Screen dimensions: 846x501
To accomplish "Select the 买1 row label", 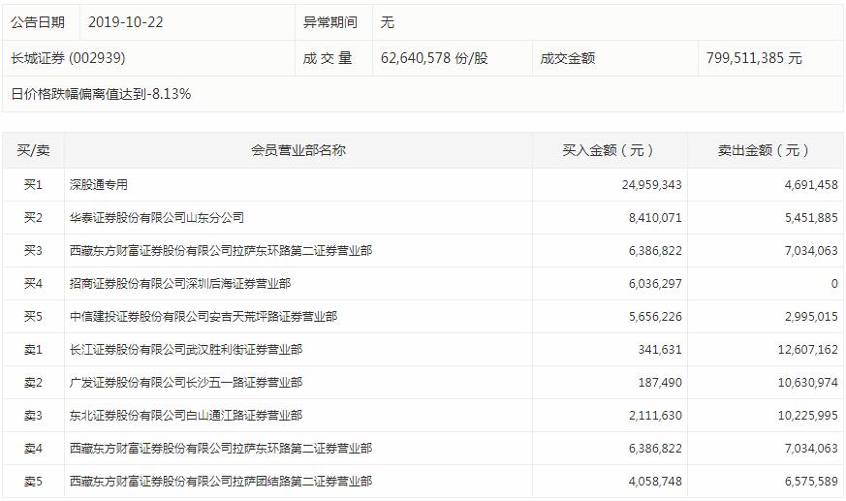I will pyautogui.click(x=33, y=184).
